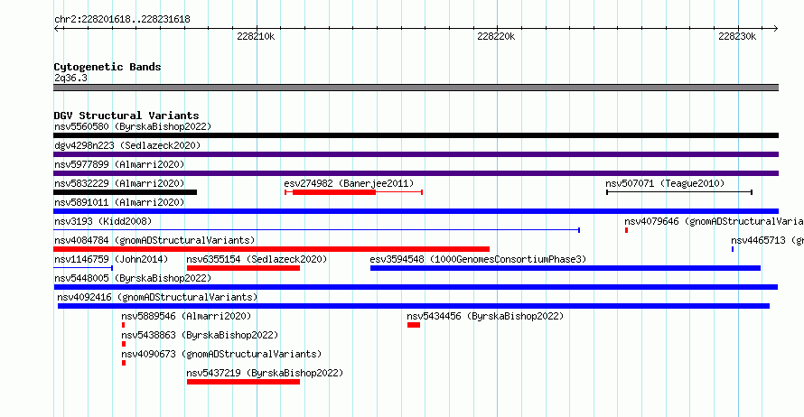Click the Cytogenetic Bands track title

click(x=108, y=67)
